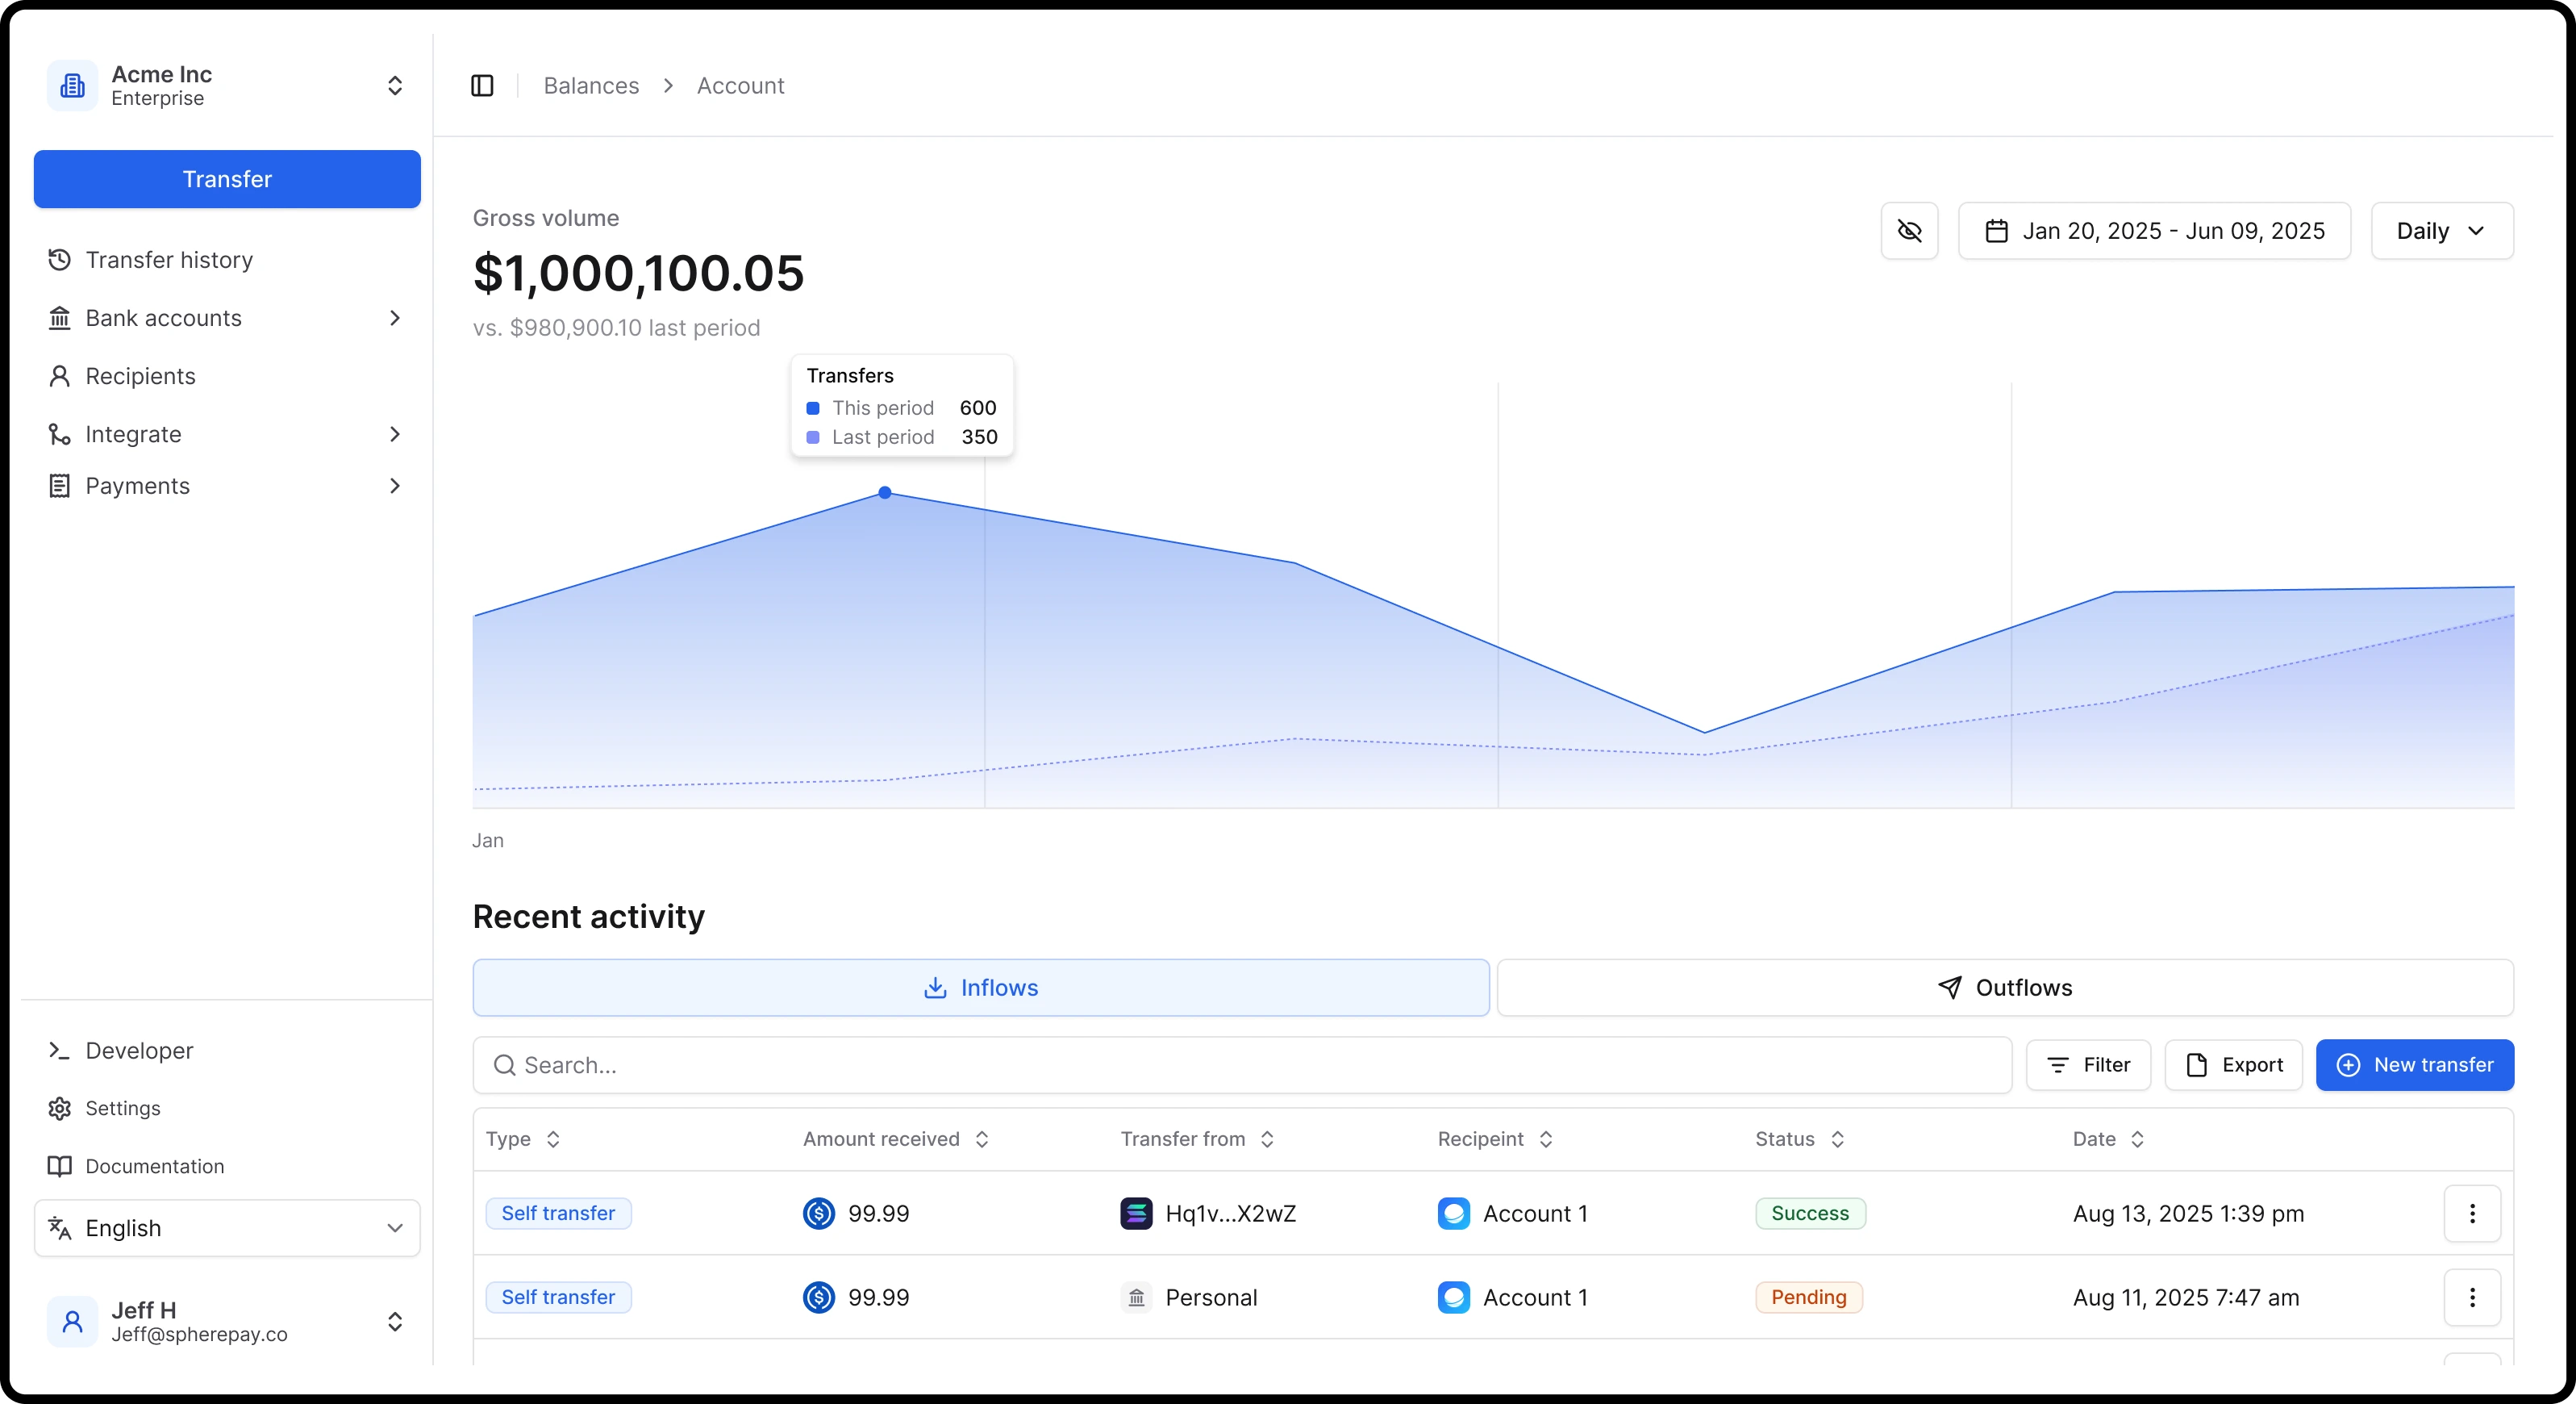Hide amounts with the eye-off icon
This screenshot has width=2576, height=1404.
point(1909,231)
